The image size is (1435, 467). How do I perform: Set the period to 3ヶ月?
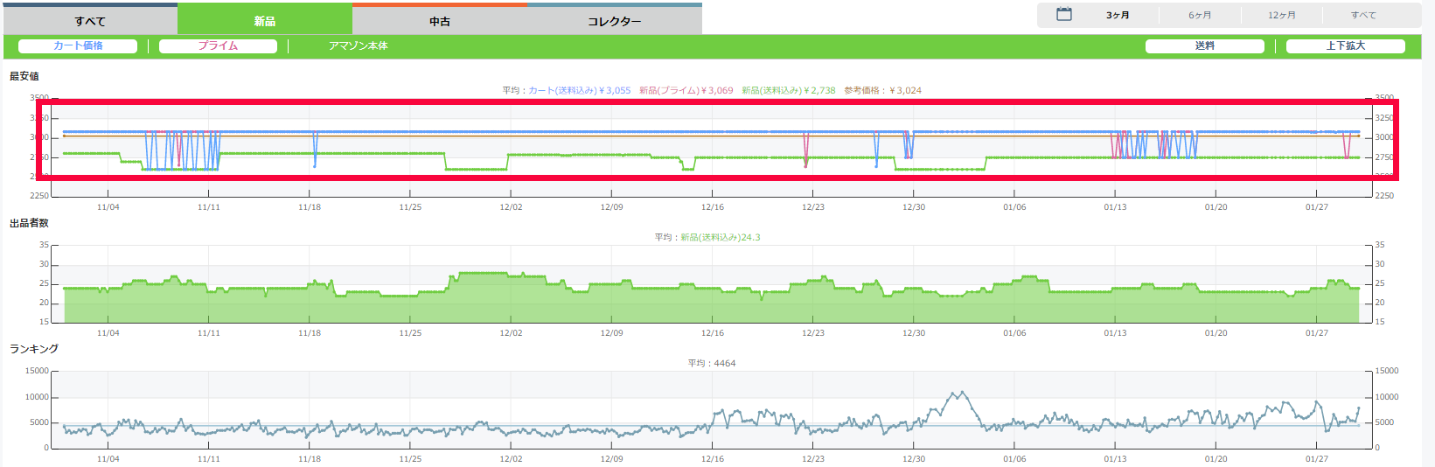click(x=1118, y=16)
